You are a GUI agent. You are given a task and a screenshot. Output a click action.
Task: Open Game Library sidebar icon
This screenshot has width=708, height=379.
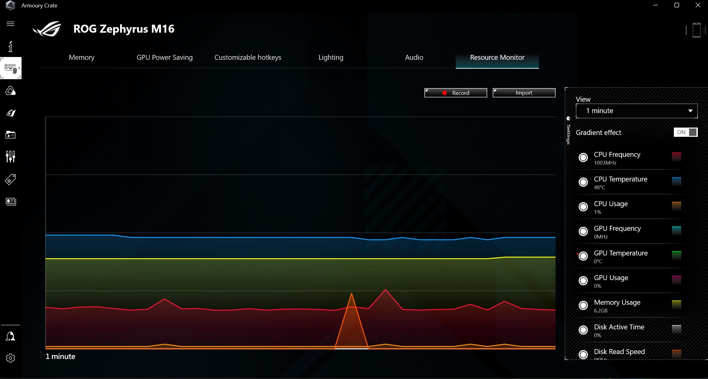(10, 135)
